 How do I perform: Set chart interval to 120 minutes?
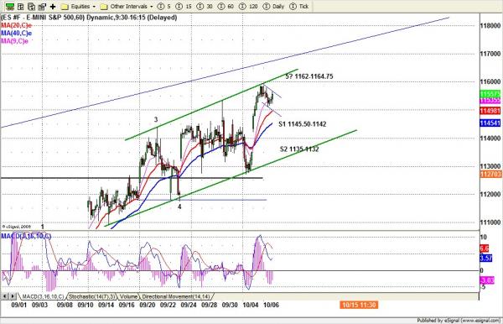coord(248,7)
